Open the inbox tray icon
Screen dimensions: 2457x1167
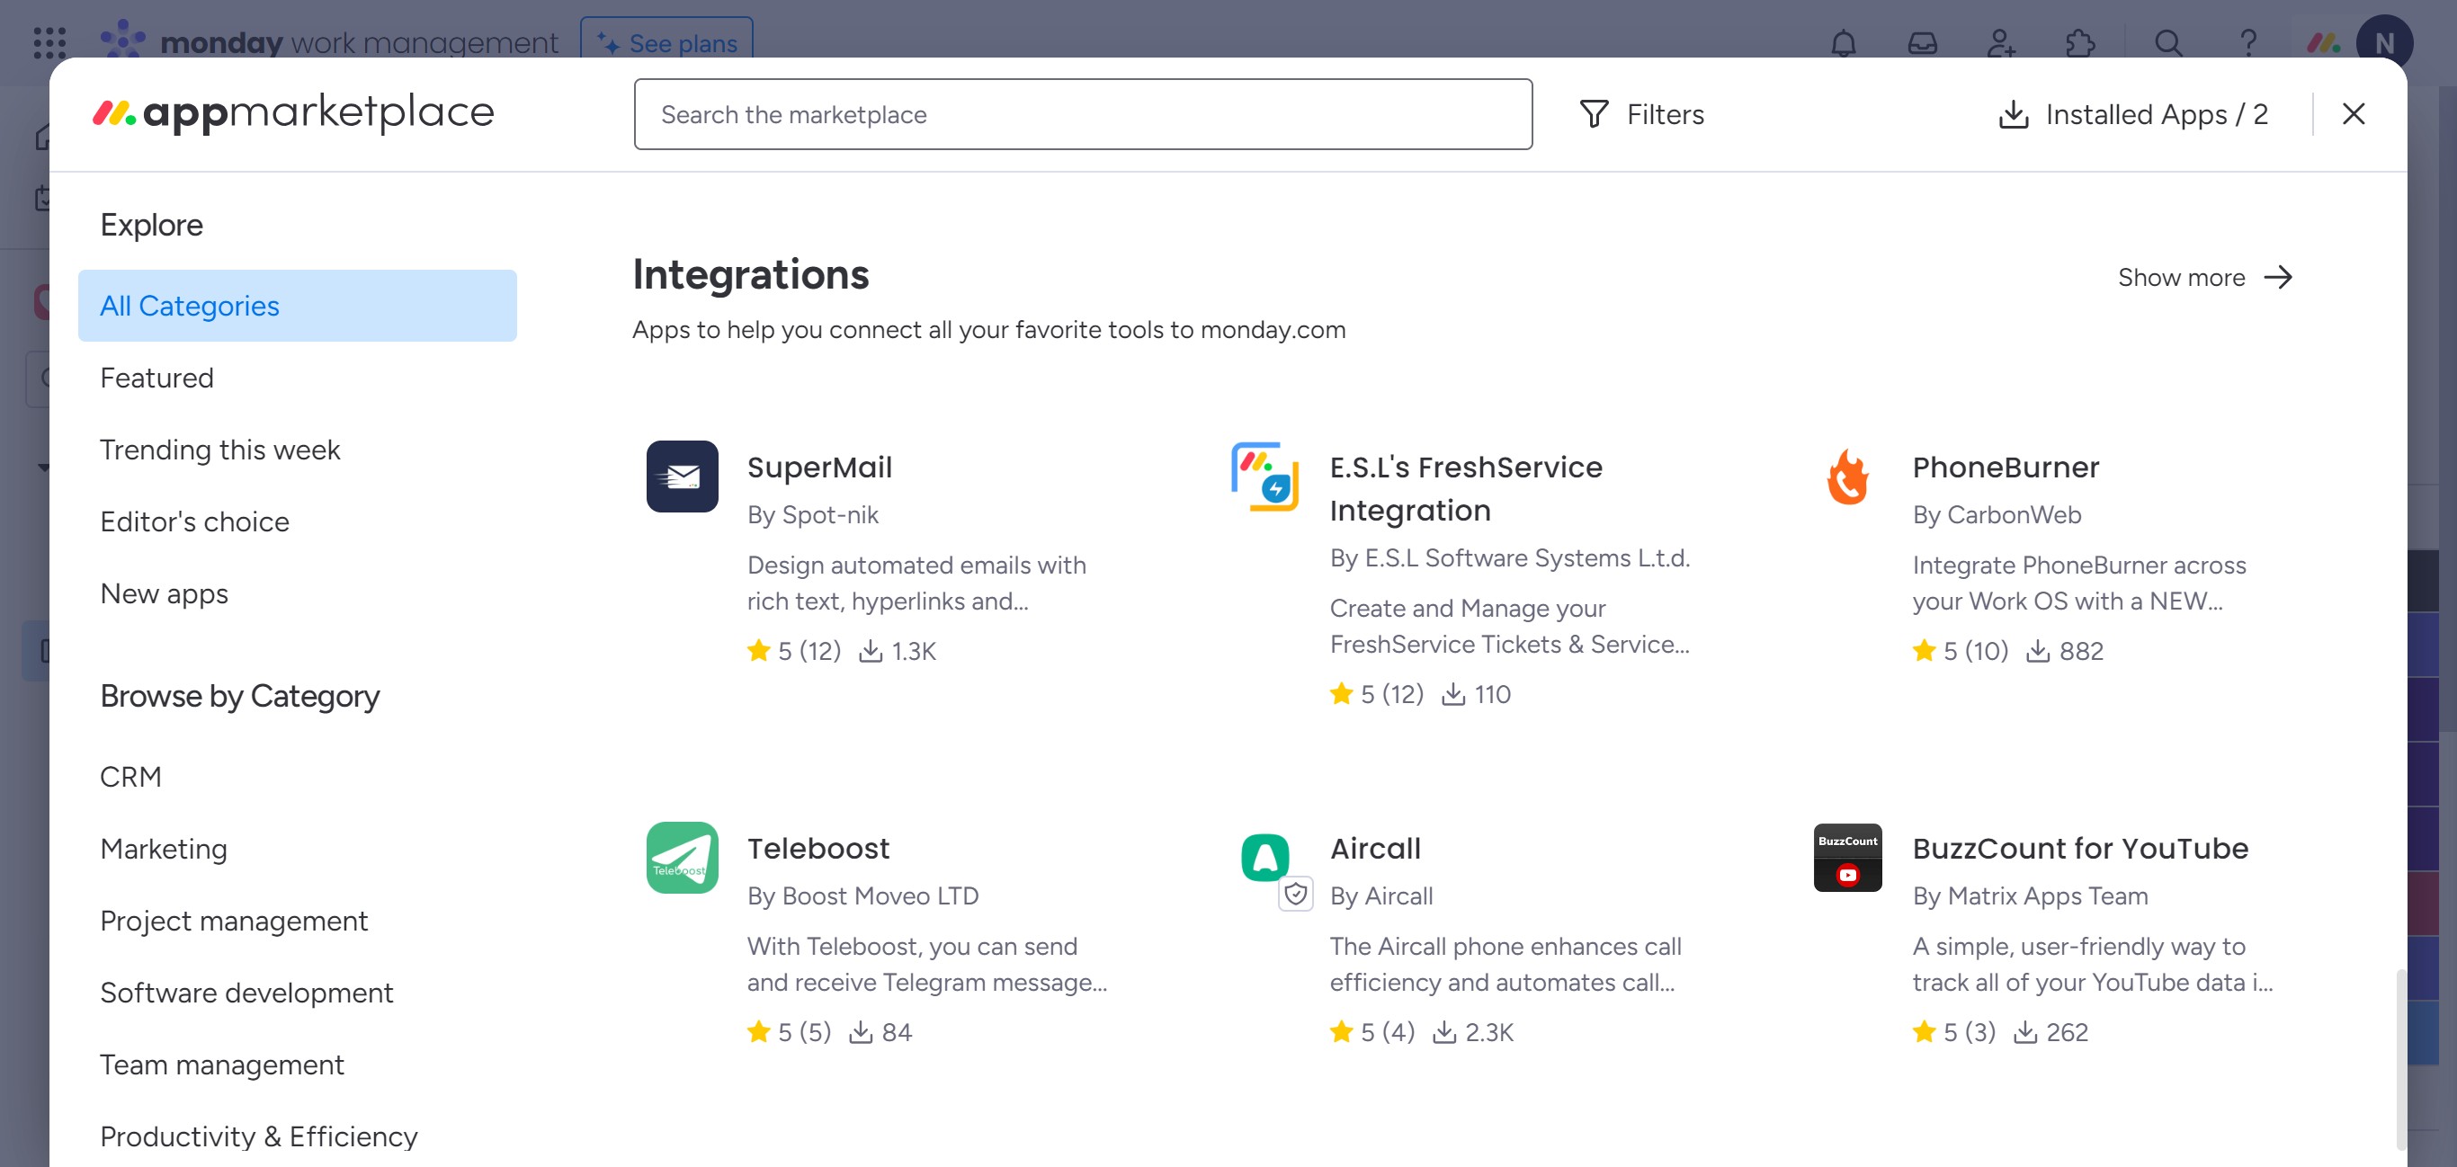(1922, 43)
